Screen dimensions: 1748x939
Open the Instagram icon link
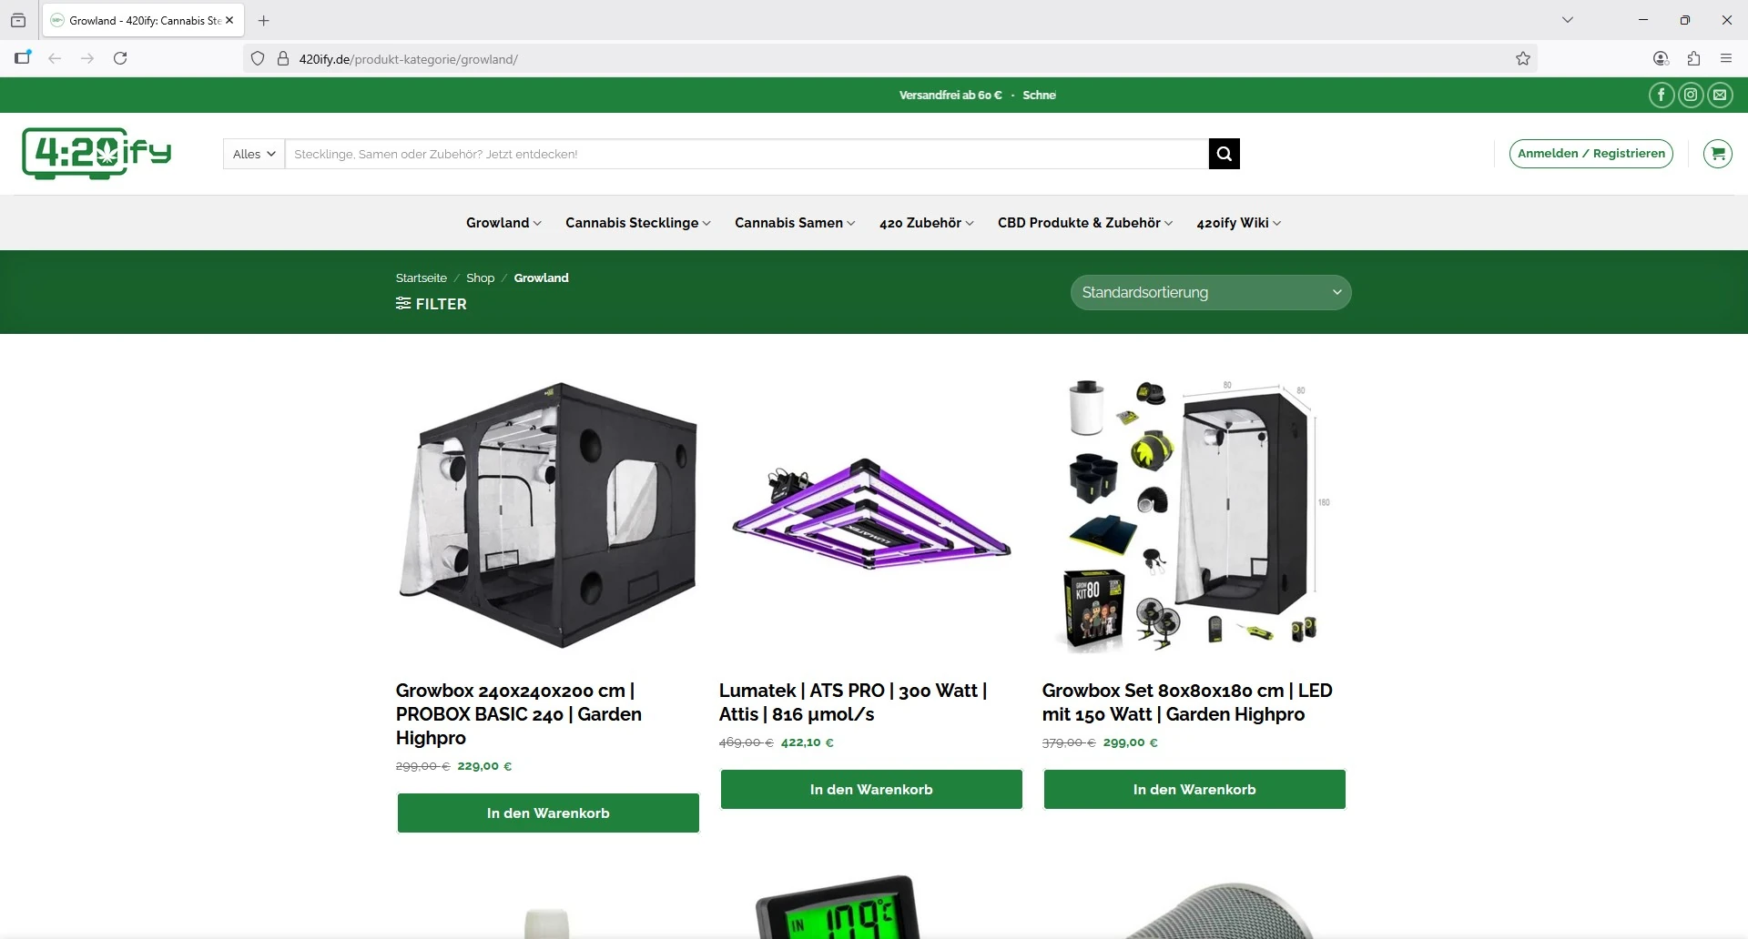1691,95
